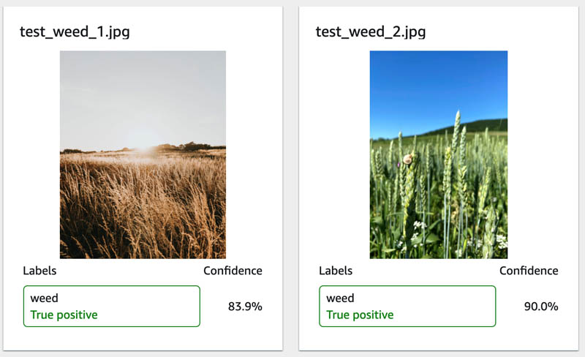Click the snail on the green wheat stalk

pos(408,159)
